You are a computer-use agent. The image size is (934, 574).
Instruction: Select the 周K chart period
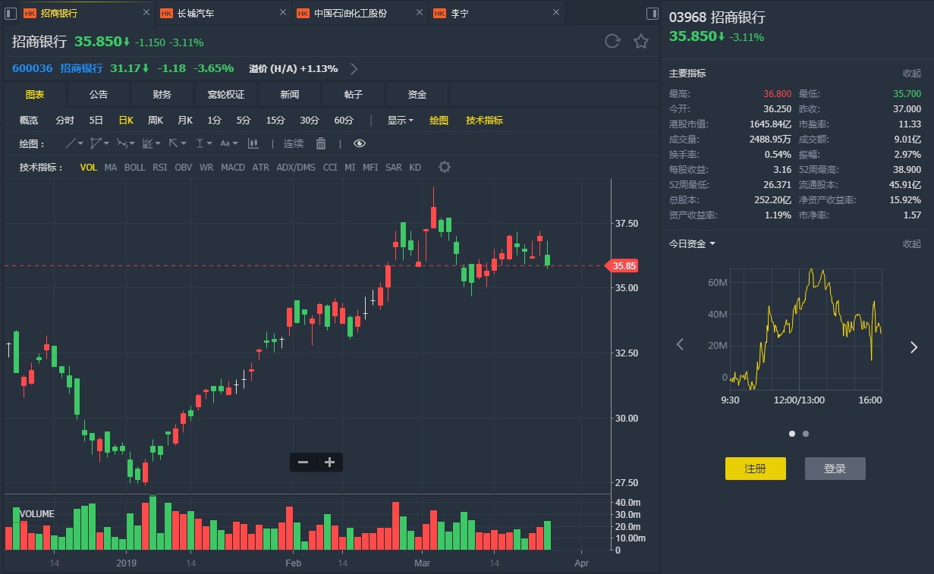(155, 120)
